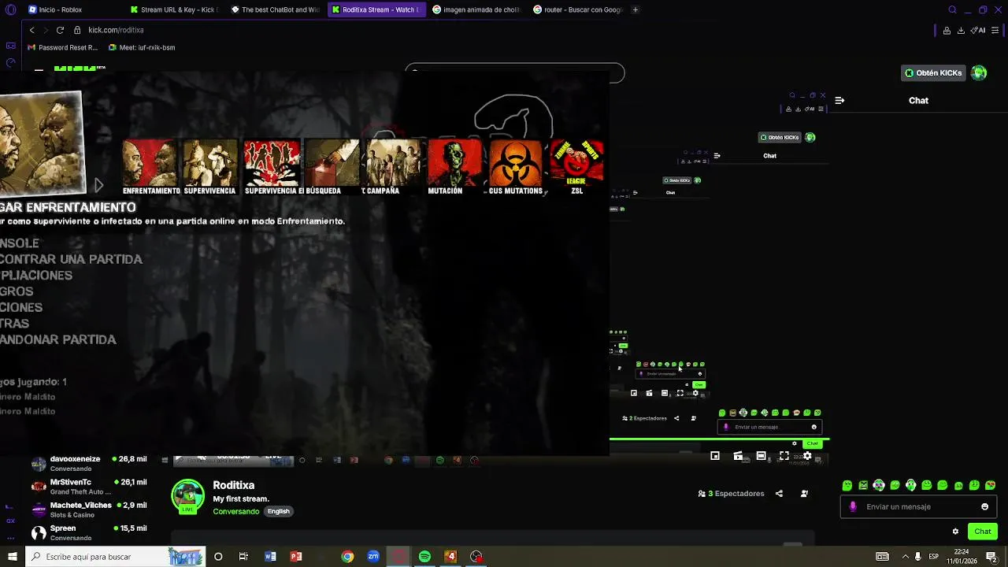This screenshot has height=567, width=1008.
Task: Go back with the browser back arrow
Action: 31,30
